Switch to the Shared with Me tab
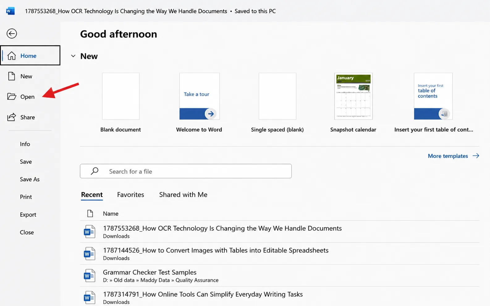 click(x=183, y=195)
